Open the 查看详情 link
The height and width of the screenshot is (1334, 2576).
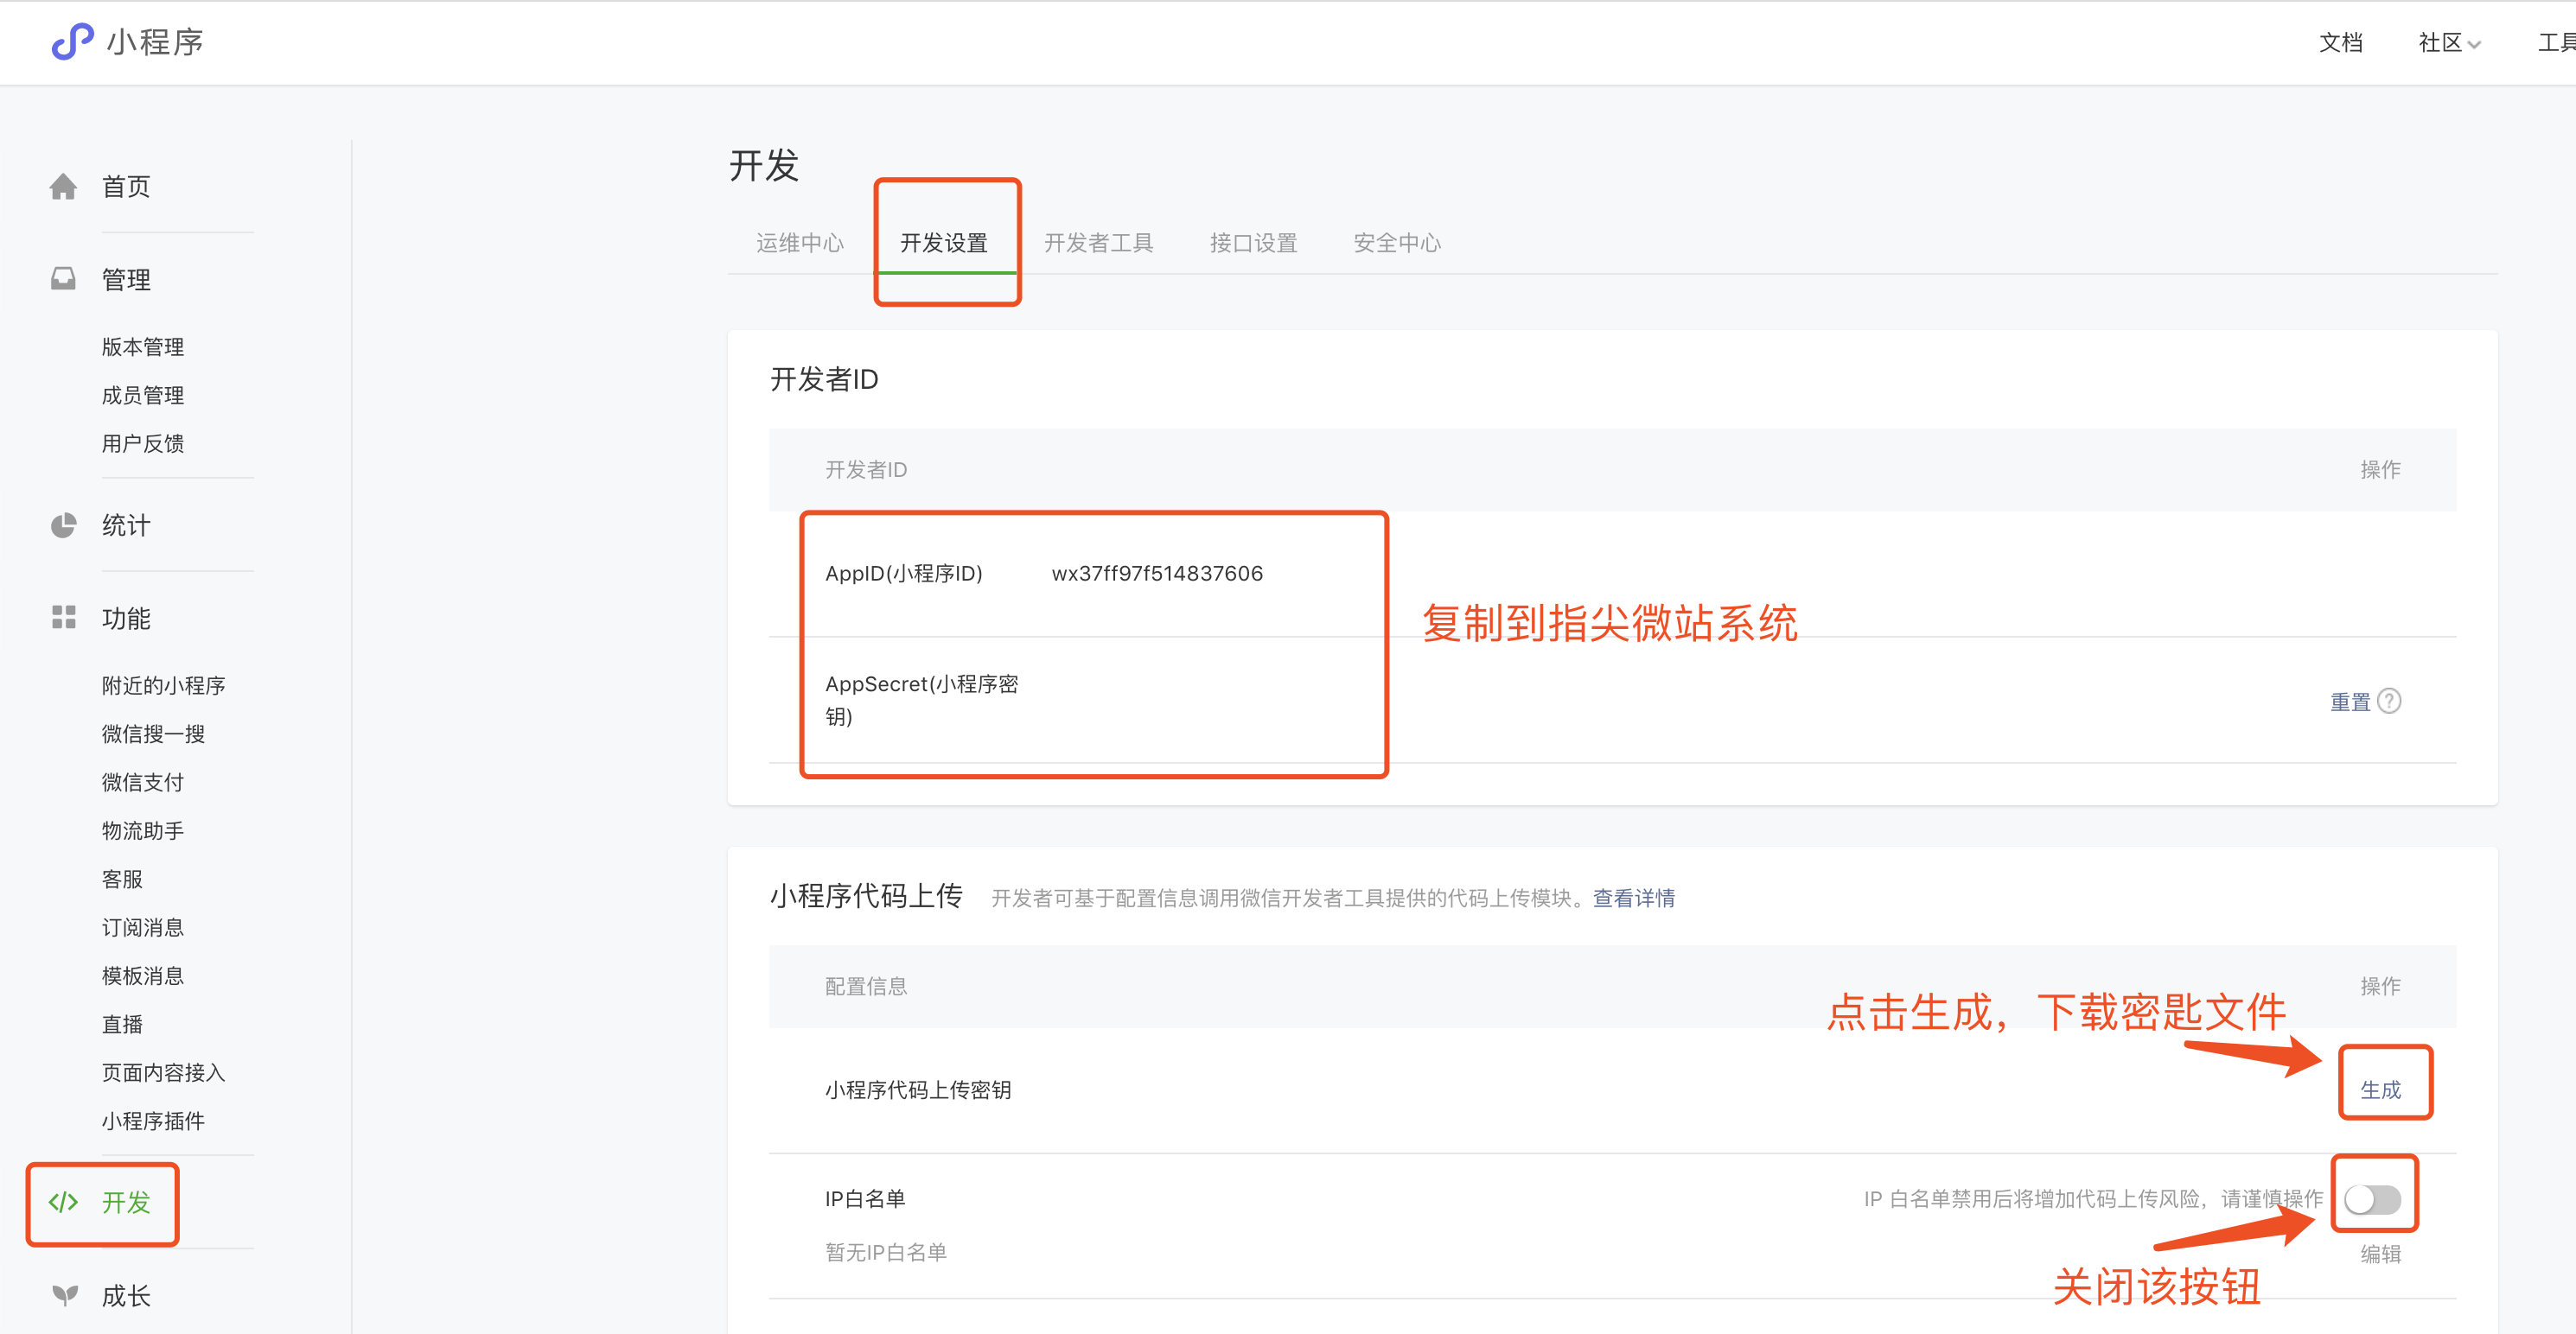coord(1633,899)
